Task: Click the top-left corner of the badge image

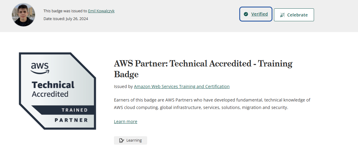Action: [22, 55]
